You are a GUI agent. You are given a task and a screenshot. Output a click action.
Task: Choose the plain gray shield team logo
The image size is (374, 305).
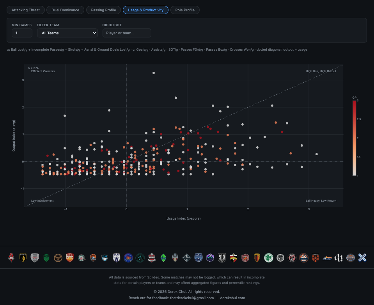point(35,257)
